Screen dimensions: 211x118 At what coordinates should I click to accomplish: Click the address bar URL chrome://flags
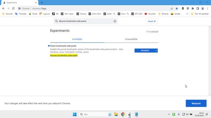39,9
